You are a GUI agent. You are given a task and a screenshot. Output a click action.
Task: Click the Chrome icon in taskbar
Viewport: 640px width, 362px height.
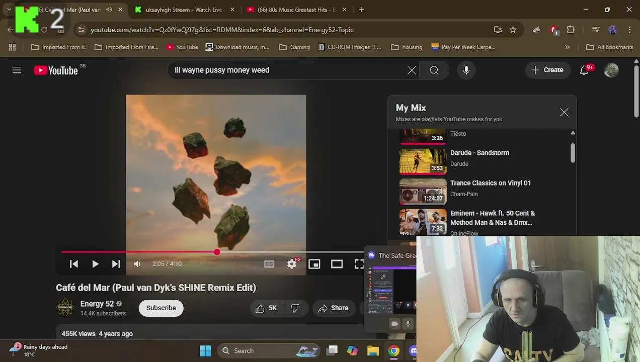(x=394, y=351)
